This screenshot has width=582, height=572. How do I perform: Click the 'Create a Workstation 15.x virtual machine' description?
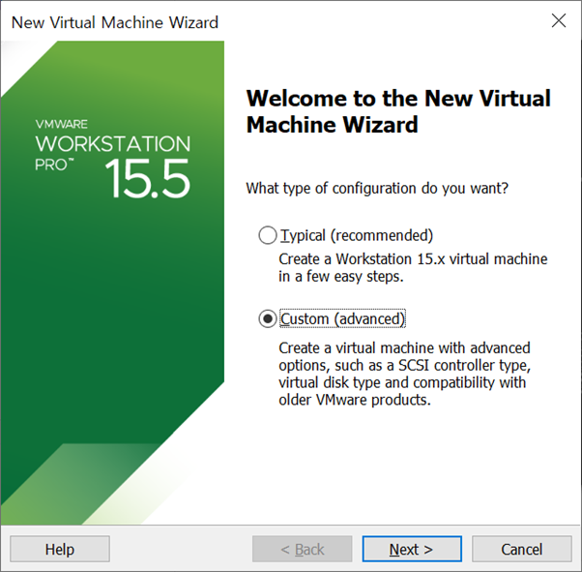point(413,267)
